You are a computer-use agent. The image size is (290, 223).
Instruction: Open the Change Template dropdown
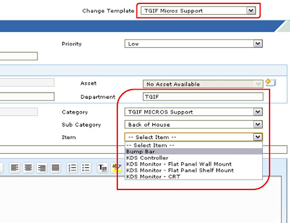click(198, 11)
